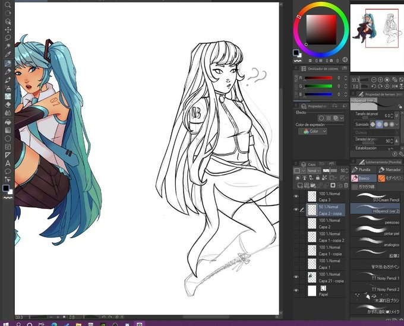Screen dimensions: 404x326
Task: Create new layer folder
Action: (x=313, y=185)
